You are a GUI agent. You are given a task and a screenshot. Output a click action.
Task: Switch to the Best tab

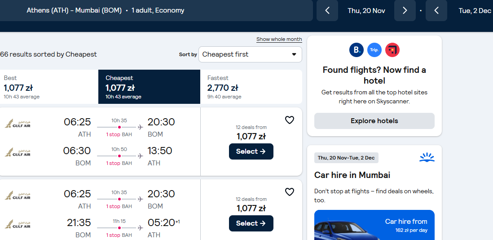click(49, 87)
